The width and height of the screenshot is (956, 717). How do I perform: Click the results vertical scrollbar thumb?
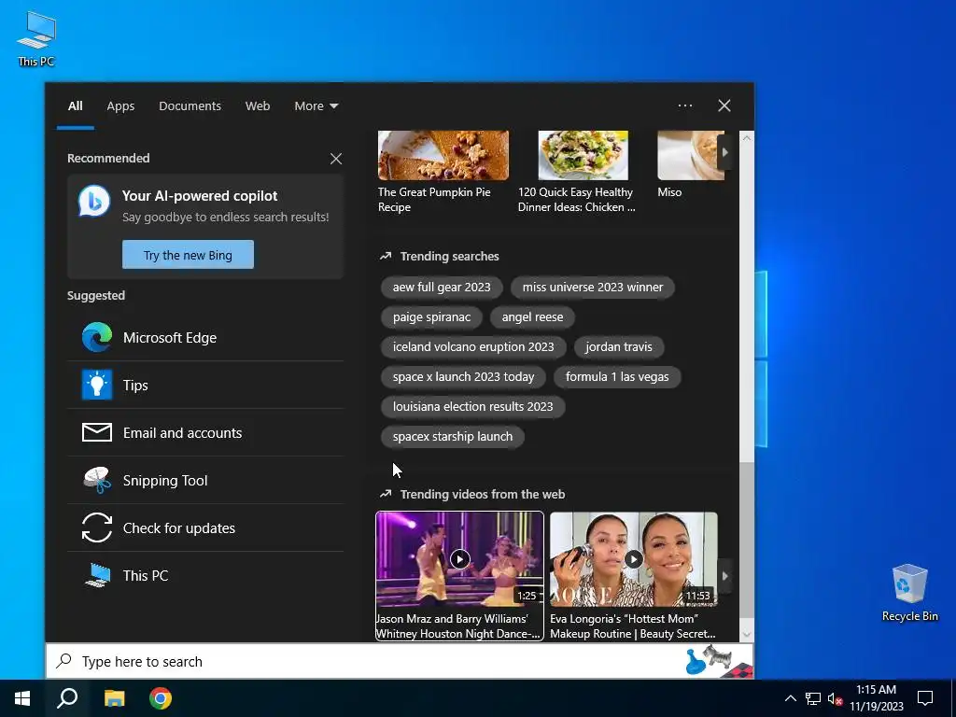(x=746, y=540)
